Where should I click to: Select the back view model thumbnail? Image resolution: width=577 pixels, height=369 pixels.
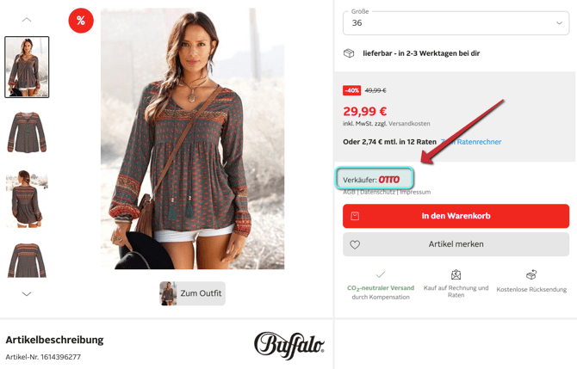[x=27, y=199]
